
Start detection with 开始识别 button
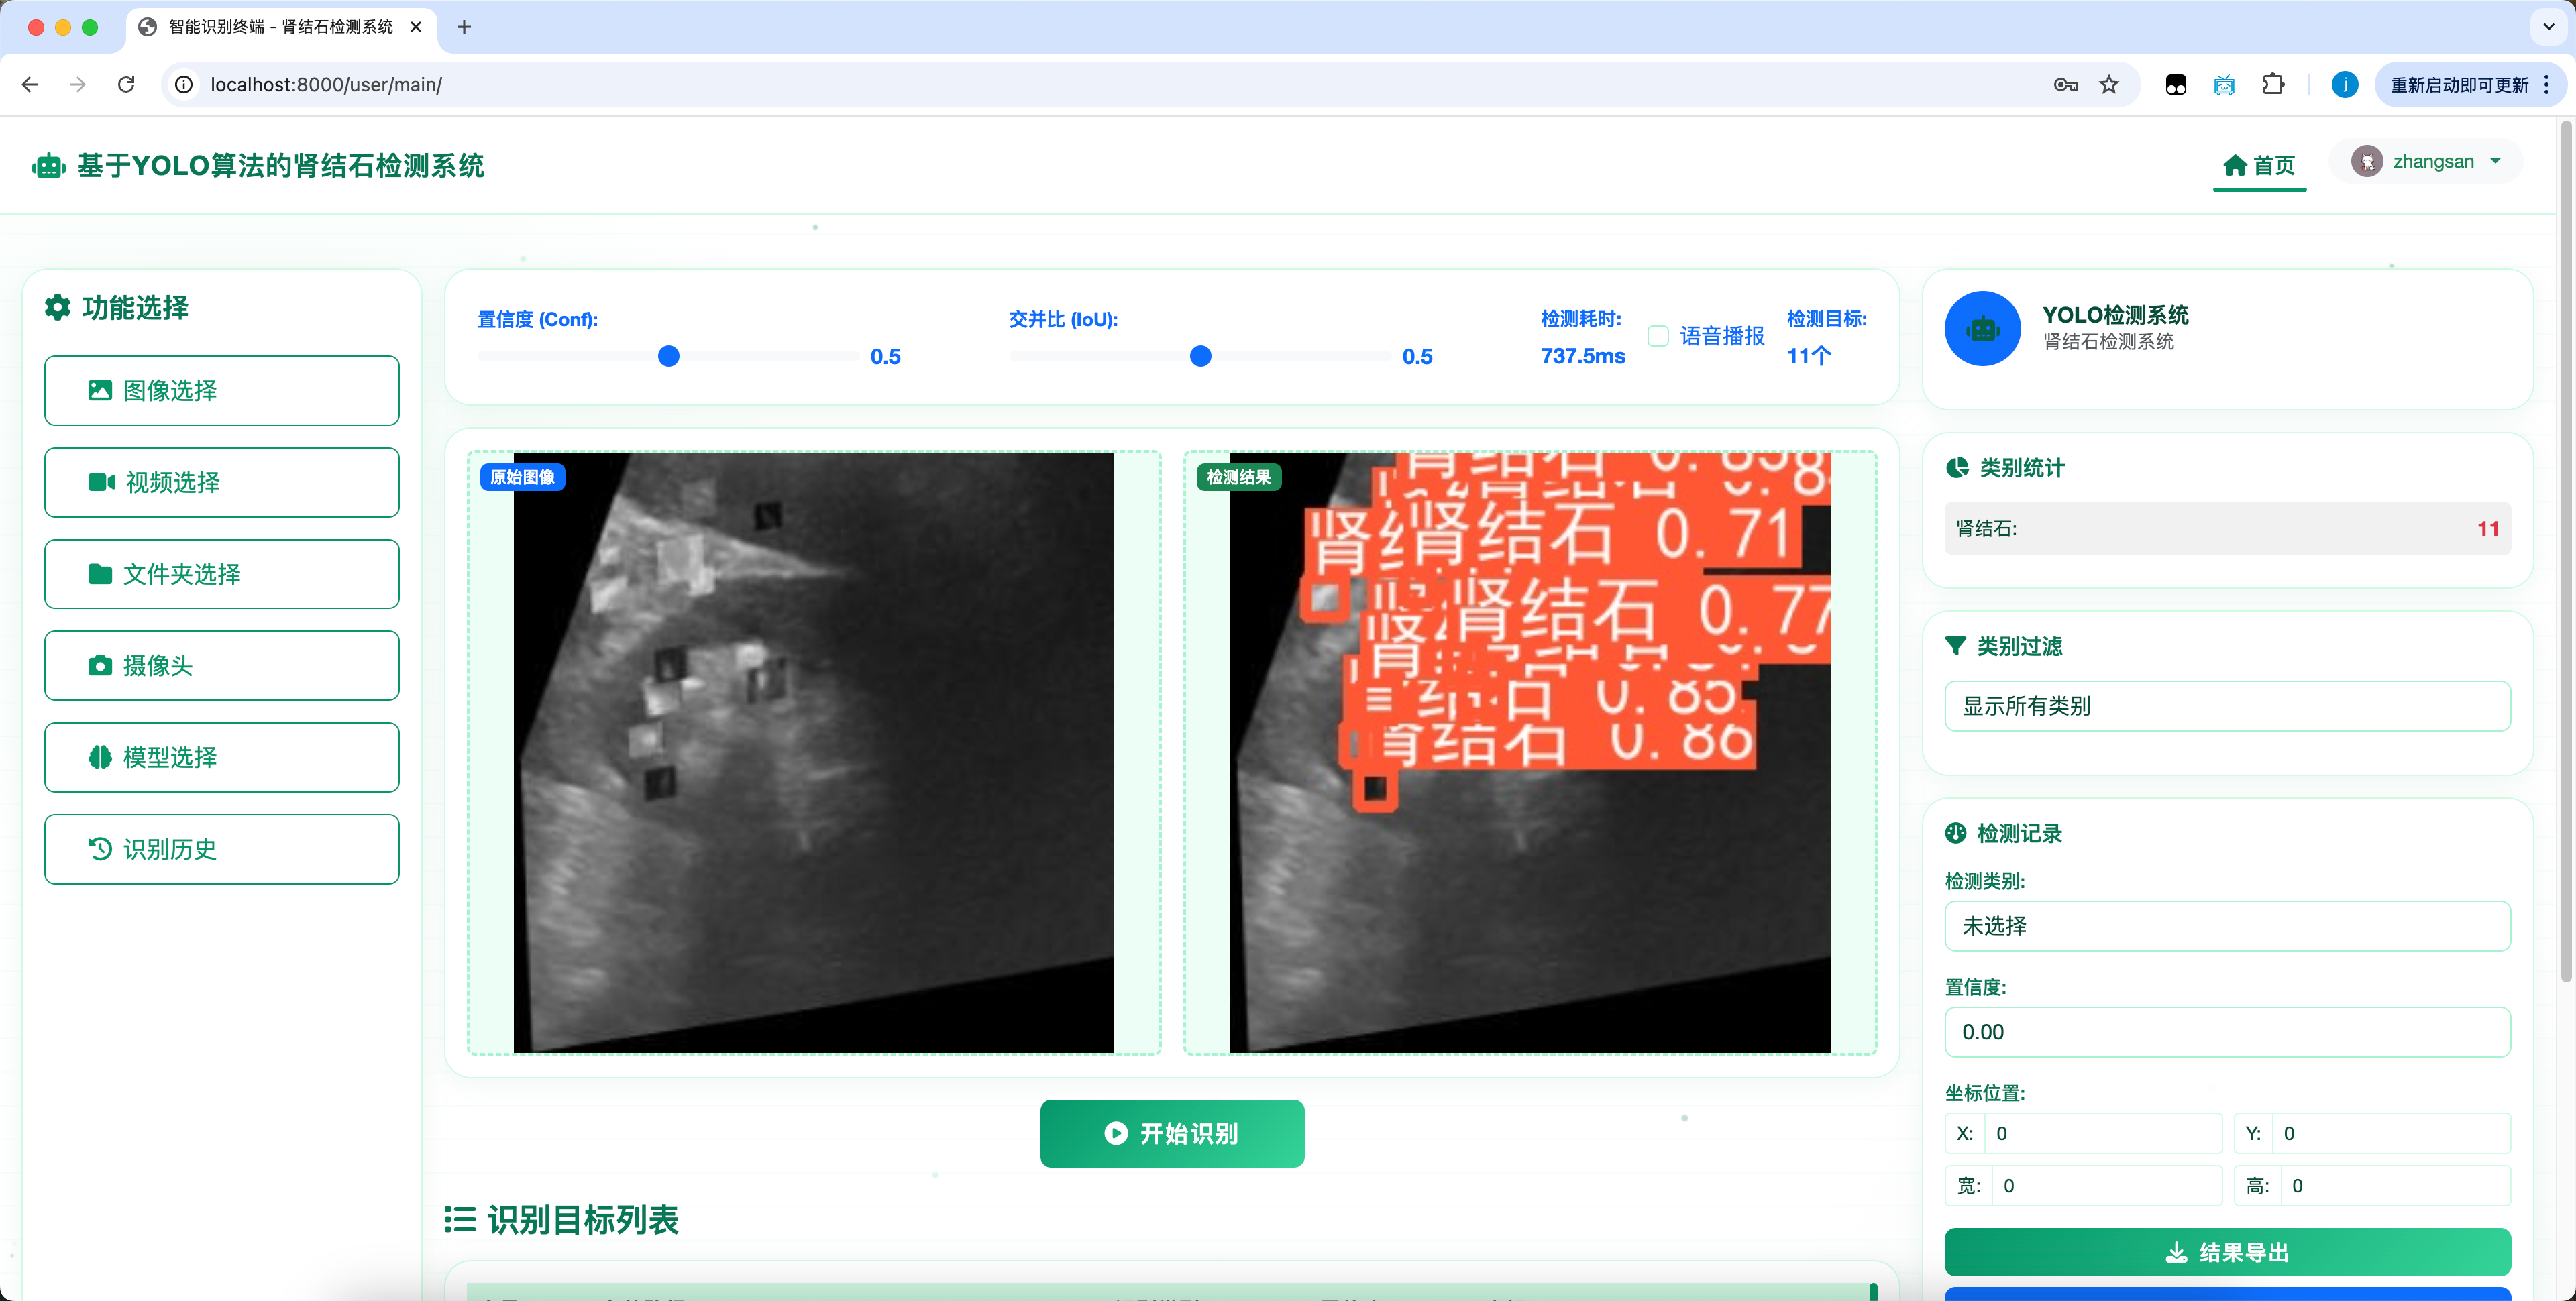(x=1172, y=1133)
